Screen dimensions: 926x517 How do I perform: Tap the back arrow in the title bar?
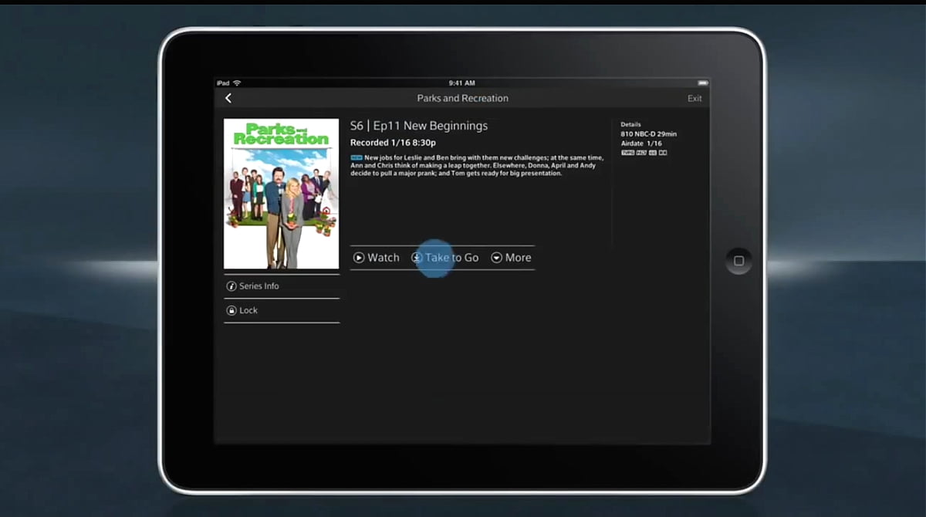pos(228,98)
